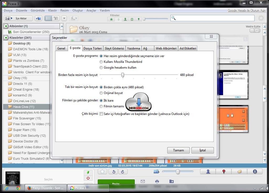Enable inline photos for Outlook checkbox
Image resolution: width=269 pixels, height=193 pixels.
point(101,114)
